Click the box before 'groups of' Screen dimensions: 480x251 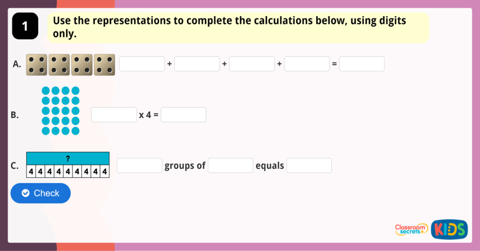139,166
